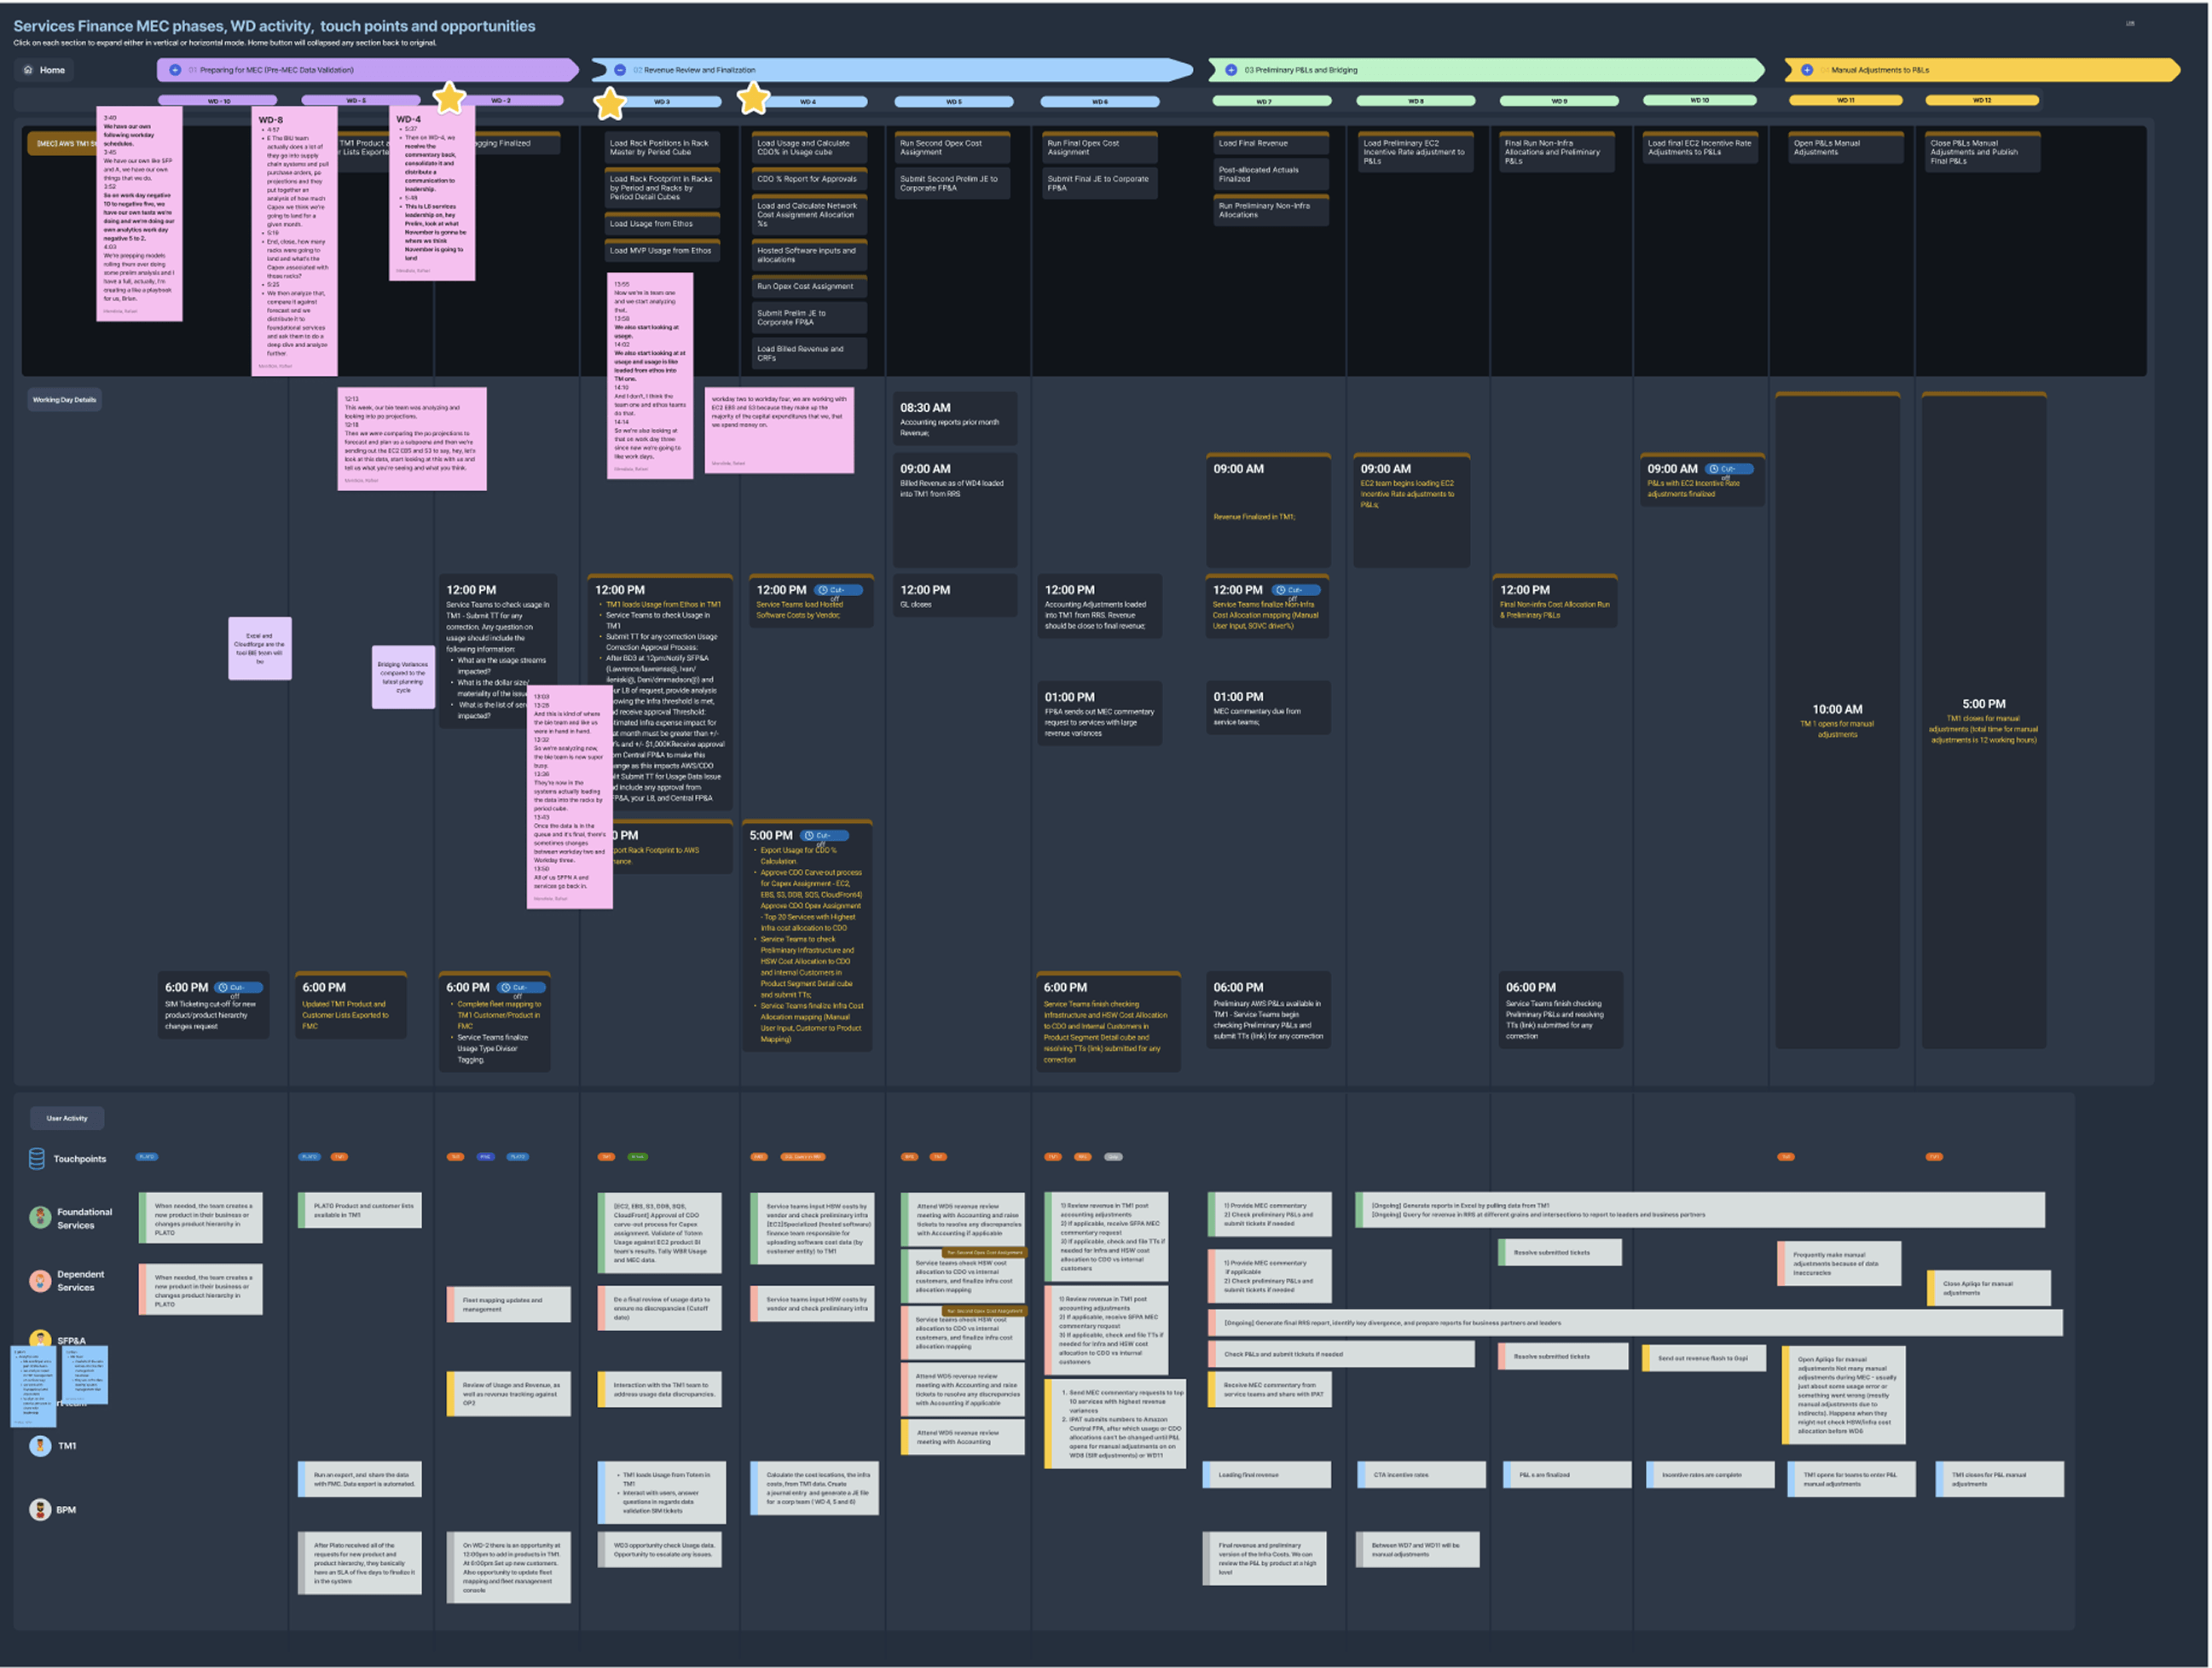The height and width of the screenshot is (1668, 2212).
Task: Select the 'Load Final Revenue' task card
Action: tap(1271, 143)
